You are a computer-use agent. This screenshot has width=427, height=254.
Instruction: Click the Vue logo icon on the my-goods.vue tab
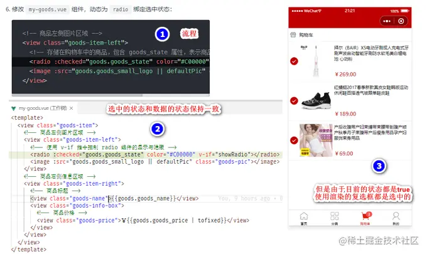point(13,108)
